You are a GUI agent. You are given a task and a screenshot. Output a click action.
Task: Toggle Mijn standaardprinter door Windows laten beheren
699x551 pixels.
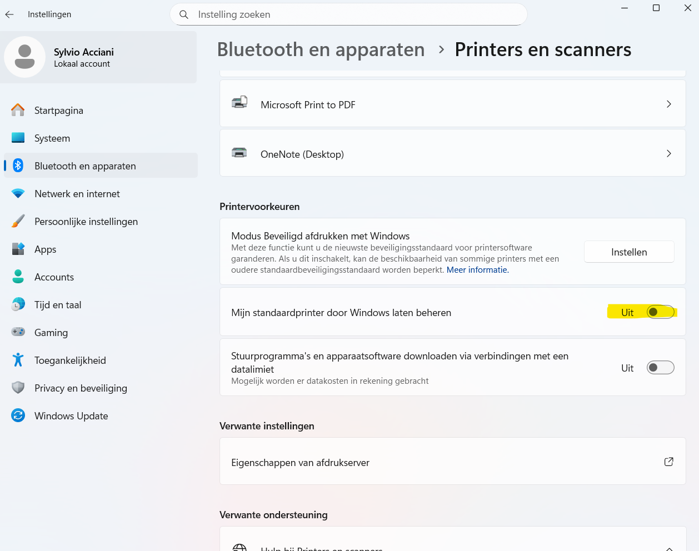pyautogui.click(x=660, y=312)
